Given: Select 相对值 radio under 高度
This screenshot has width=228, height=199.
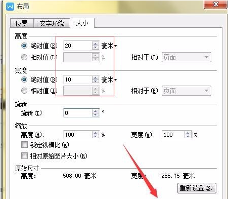Looking at the screenshot, I should [24, 57].
